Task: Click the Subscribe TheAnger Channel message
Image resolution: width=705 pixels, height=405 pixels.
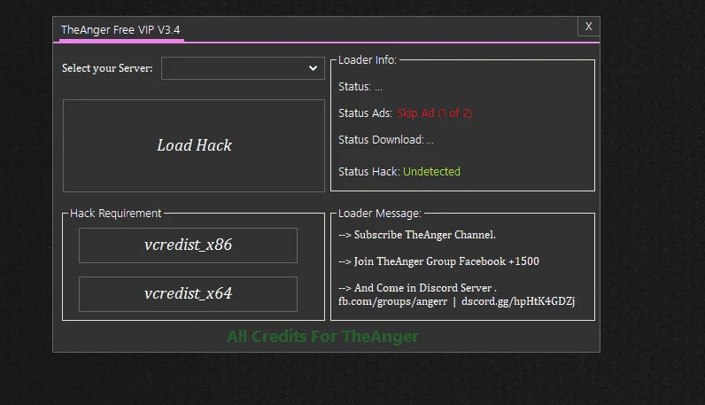Action: coord(417,235)
